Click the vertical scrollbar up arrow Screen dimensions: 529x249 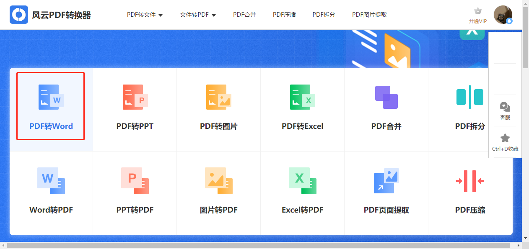coord(526,3)
